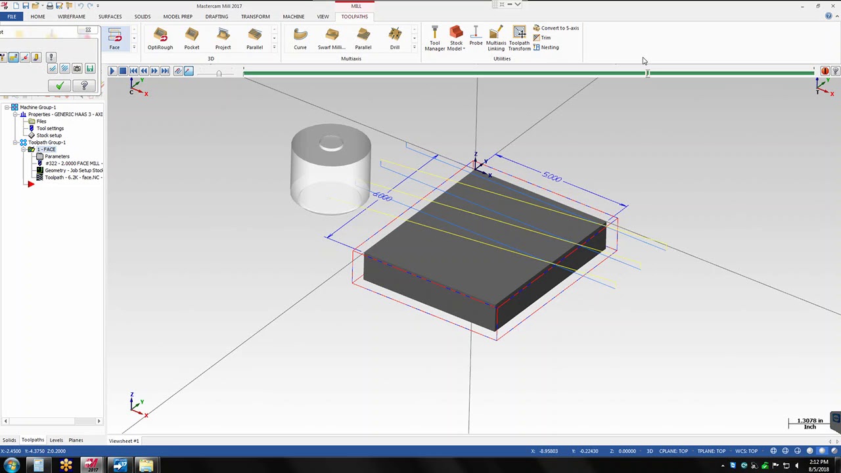Choose the Multiaxis Parallel toolpath
The width and height of the screenshot is (841, 473).
pos(363,39)
